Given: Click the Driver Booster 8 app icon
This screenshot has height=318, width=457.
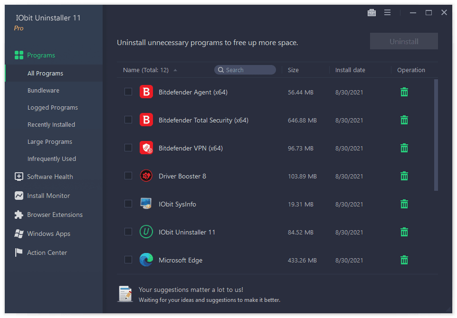Looking at the screenshot, I should point(146,176).
